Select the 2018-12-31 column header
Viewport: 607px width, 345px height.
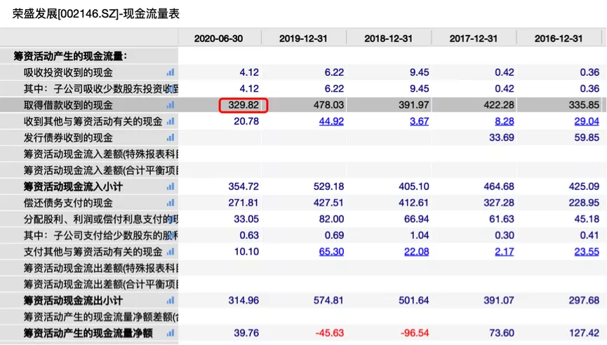point(388,39)
